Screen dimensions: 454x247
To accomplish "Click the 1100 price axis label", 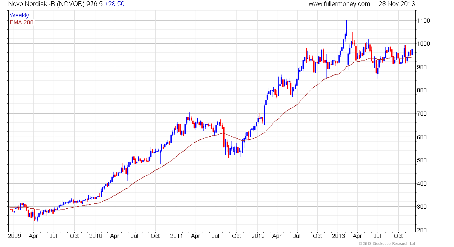I will pyautogui.click(x=423, y=21).
